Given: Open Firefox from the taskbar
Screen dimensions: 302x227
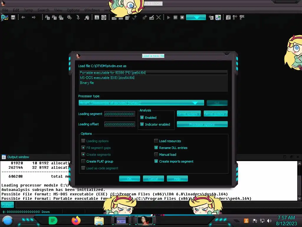Looking at the screenshot, I should coord(76,220).
